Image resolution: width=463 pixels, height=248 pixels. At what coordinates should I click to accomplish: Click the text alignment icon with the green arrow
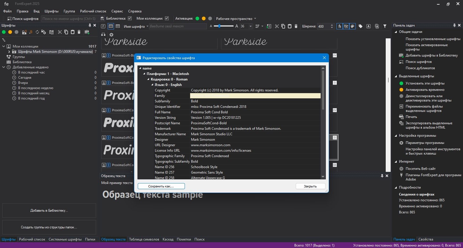click(x=269, y=26)
